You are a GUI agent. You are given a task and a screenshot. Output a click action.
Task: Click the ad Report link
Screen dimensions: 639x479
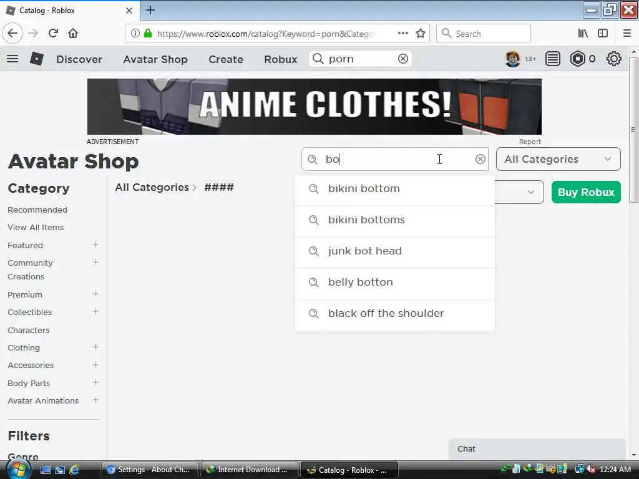click(x=530, y=142)
